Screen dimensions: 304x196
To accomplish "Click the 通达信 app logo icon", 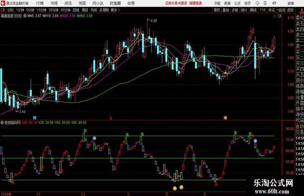I will pyautogui.click(x=3, y=3).
